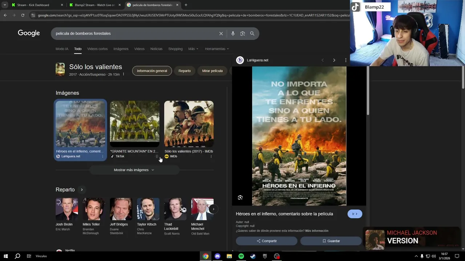Open Spotify from taskbar
465x261 pixels.
[x=241, y=256]
